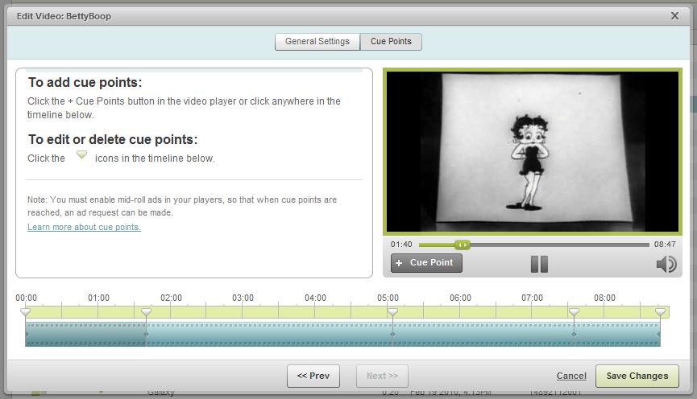Image resolution: width=697 pixels, height=399 pixels.
Task: Switch to General Settings tab
Action: click(x=317, y=42)
